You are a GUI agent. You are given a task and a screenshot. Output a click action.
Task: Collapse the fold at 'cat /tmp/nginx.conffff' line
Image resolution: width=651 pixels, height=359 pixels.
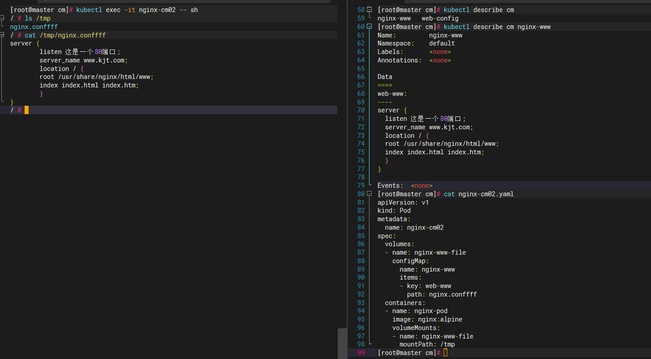point(2,35)
